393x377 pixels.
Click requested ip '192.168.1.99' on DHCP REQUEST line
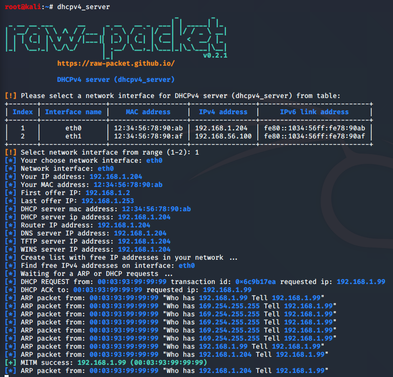361,281
